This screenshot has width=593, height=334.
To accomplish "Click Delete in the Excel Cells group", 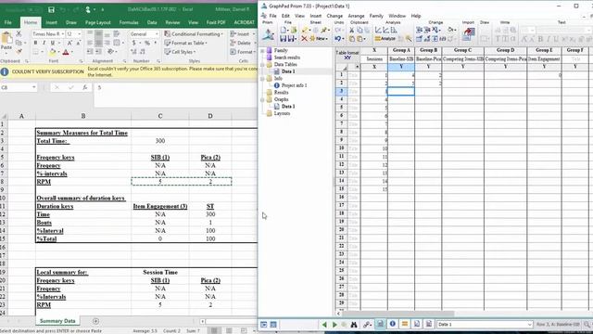I will coord(243,43).
